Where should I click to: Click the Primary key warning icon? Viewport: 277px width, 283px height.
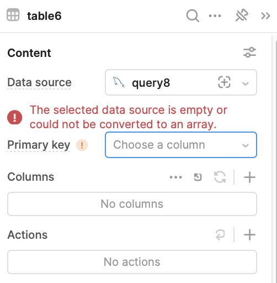pyautogui.click(x=82, y=145)
